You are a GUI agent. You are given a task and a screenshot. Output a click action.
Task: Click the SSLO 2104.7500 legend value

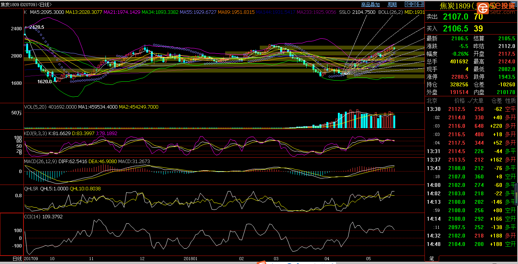tap(357, 12)
